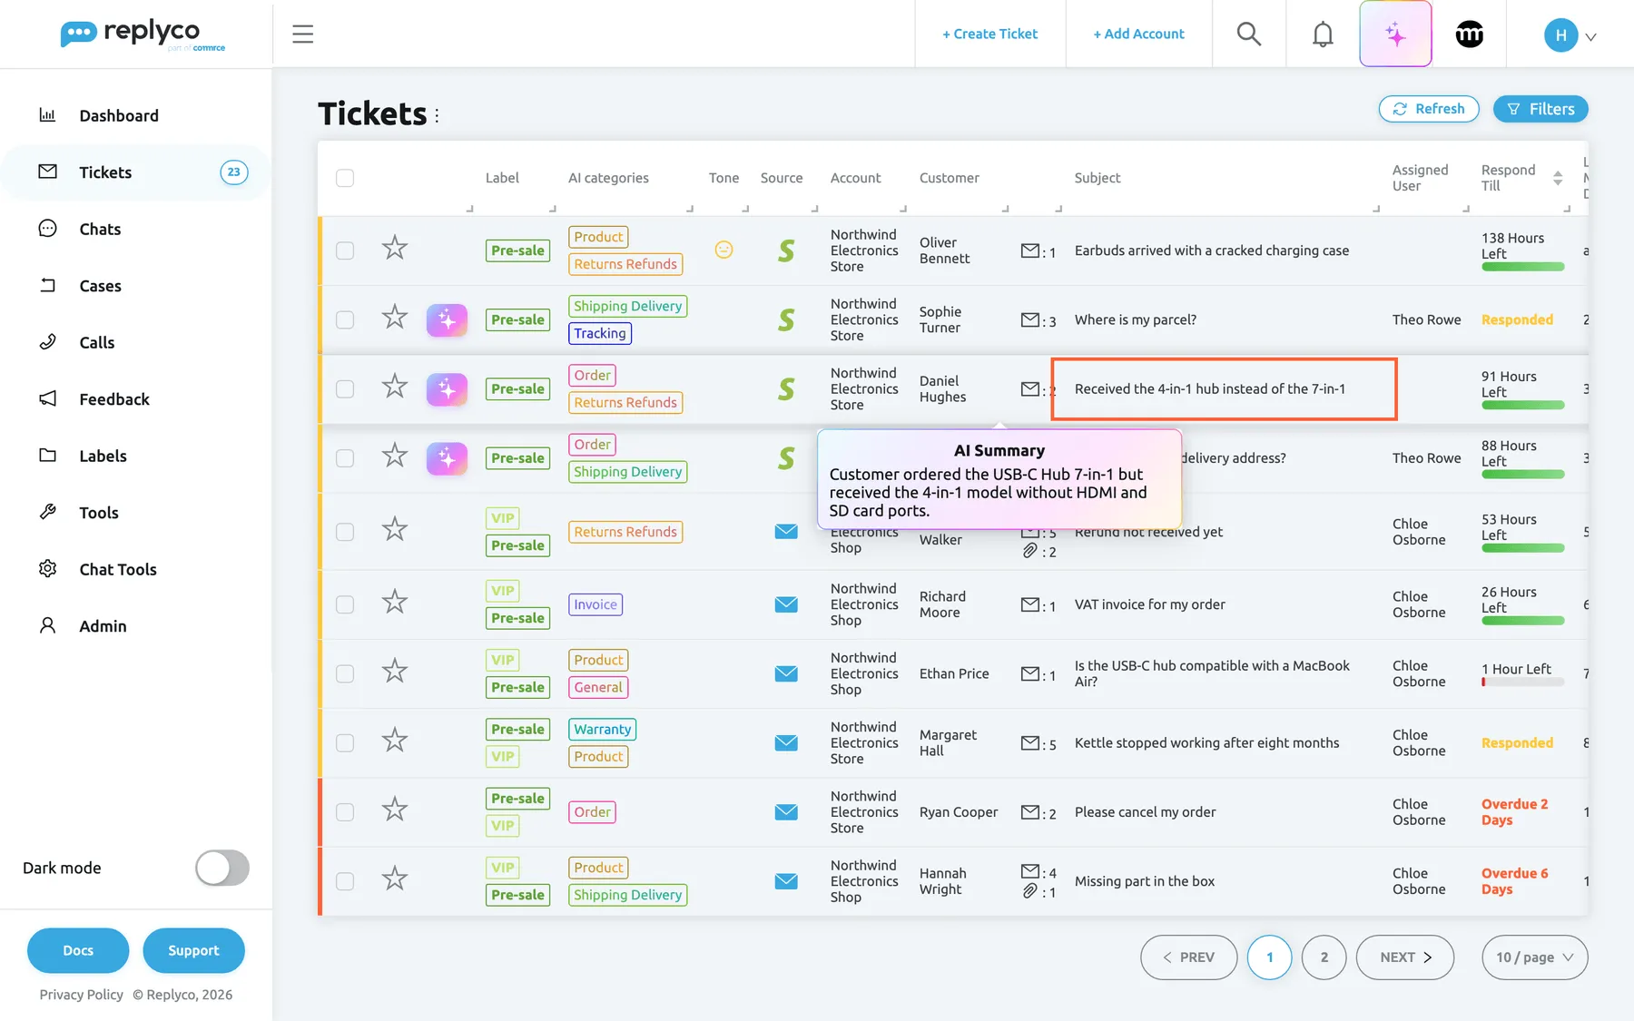Sort by Respond Till column arrows

tap(1558, 178)
